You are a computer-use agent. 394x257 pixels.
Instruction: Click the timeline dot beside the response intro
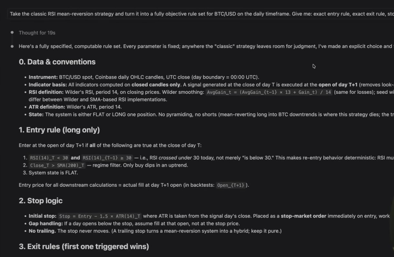coord(12,46)
